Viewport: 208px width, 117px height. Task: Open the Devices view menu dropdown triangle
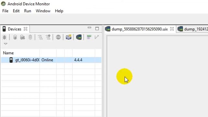tap(6, 44)
